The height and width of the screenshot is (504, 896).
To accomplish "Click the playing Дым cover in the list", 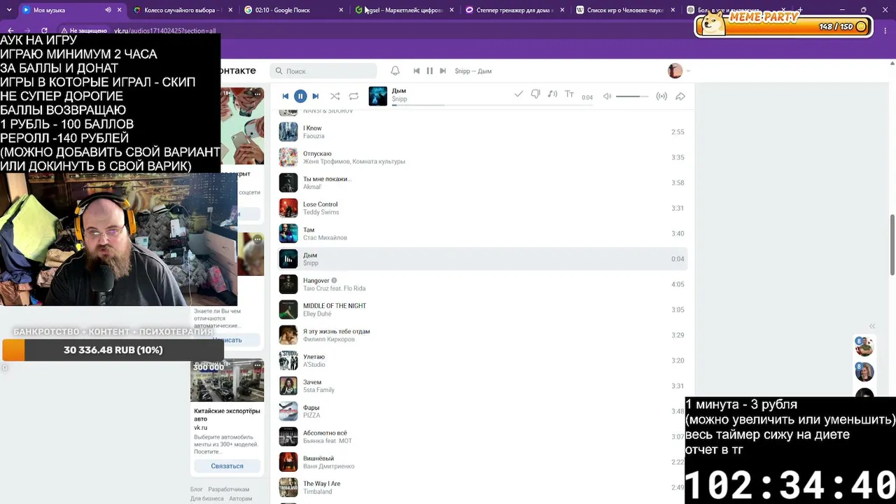I will click(x=288, y=259).
